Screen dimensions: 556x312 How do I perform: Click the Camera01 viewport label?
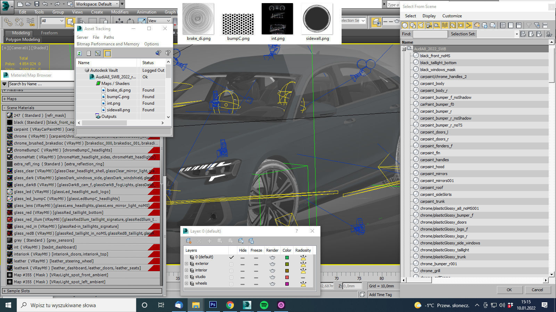(x=20, y=48)
